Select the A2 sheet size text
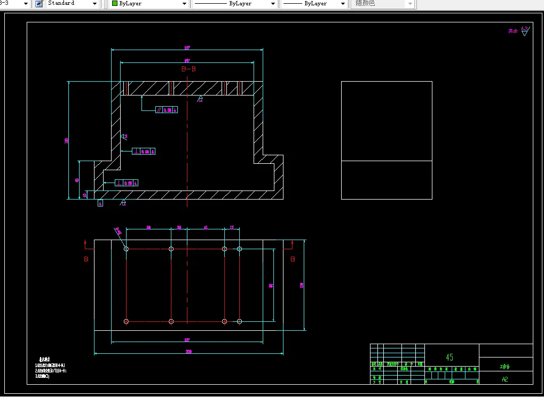The height and width of the screenshot is (397, 544). point(505,379)
